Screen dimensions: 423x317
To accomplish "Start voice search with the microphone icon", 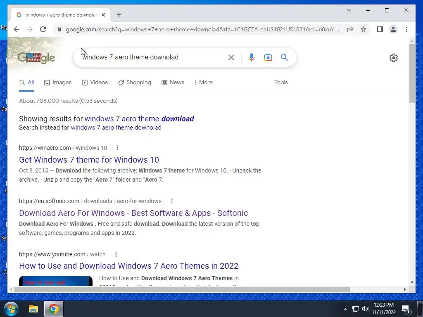I will (x=252, y=57).
